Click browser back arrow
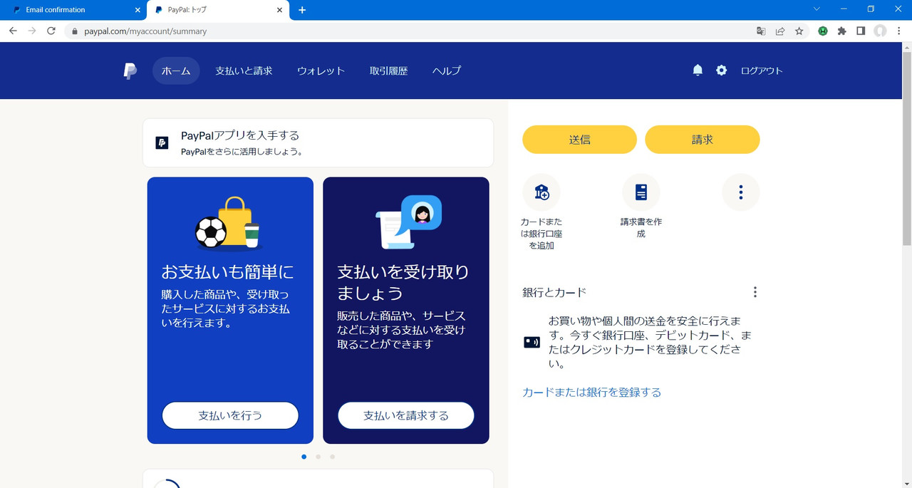The height and width of the screenshot is (488, 912). [13, 31]
